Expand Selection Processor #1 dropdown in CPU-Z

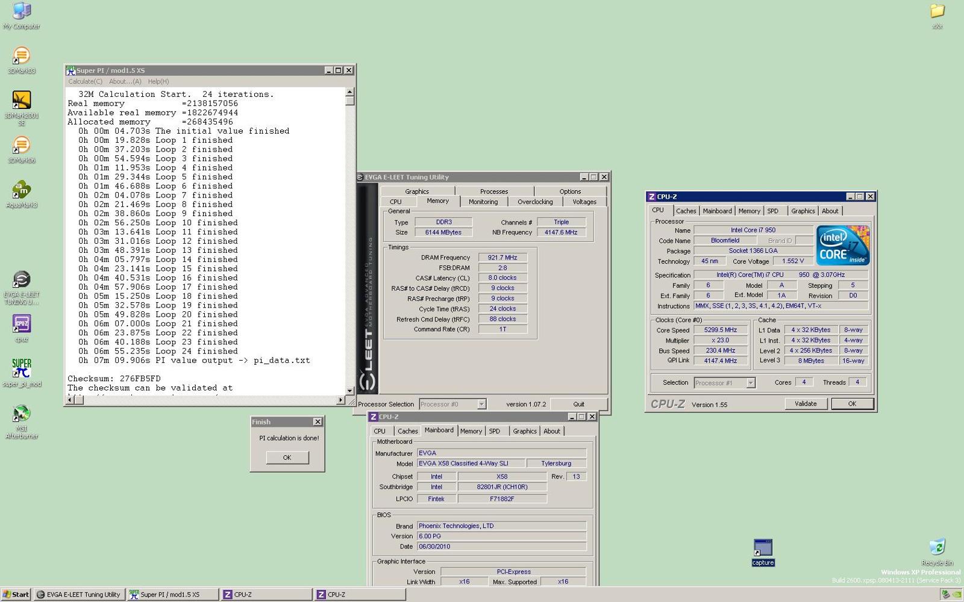pyautogui.click(x=751, y=383)
